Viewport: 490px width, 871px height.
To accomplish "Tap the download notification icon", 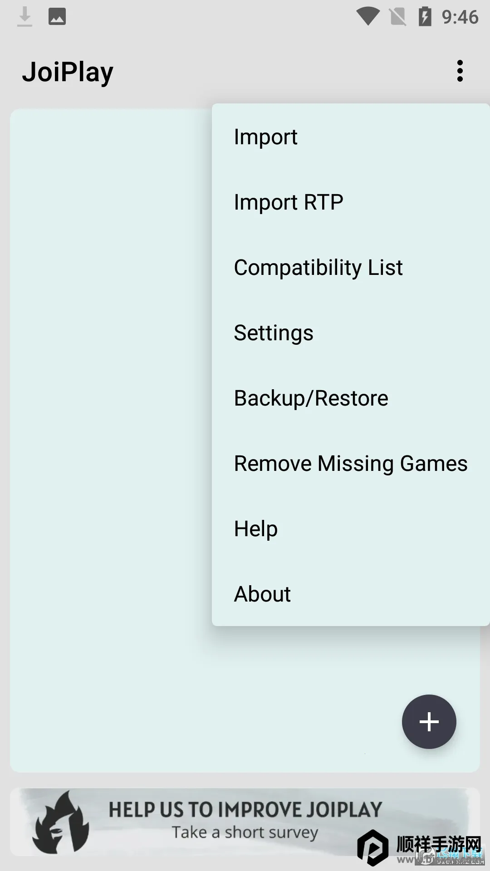I will pyautogui.click(x=24, y=17).
